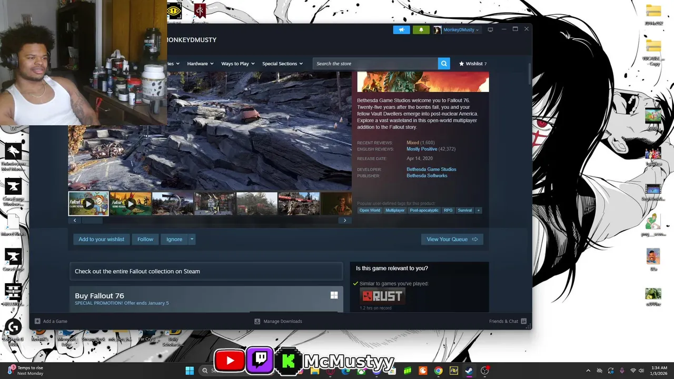Click the Steam announcements megaphone icon
The height and width of the screenshot is (379, 674).
401,29
